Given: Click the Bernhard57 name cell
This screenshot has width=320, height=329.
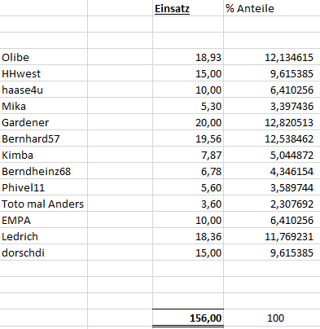Looking at the screenshot, I should tap(44, 138).
